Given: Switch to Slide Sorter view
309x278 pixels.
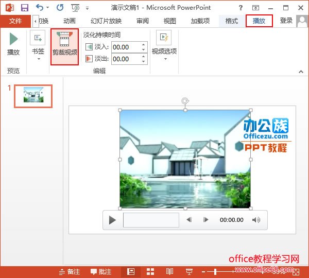Looking at the screenshot, I should click(x=150, y=272).
